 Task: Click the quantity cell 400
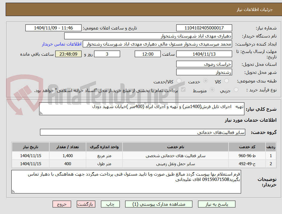point(68,164)
